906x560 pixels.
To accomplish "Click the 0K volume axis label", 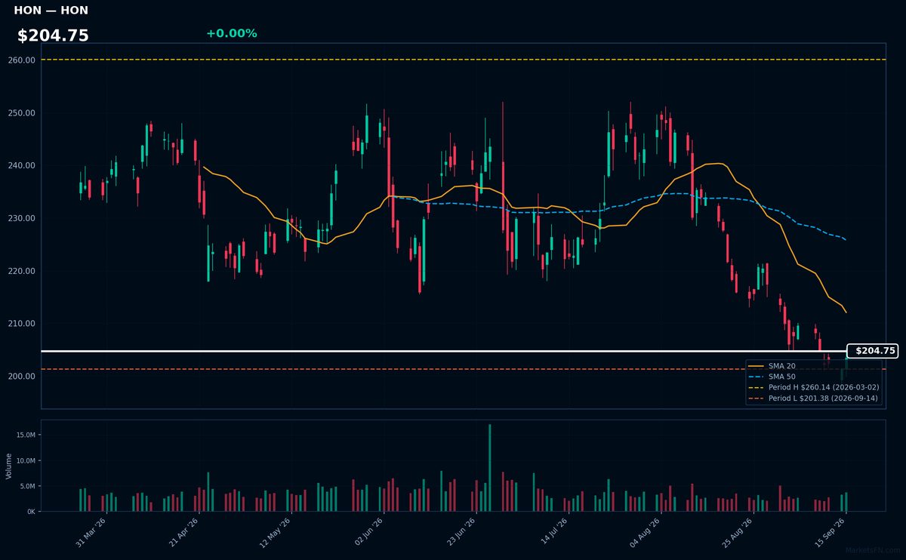I will [x=31, y=512].
